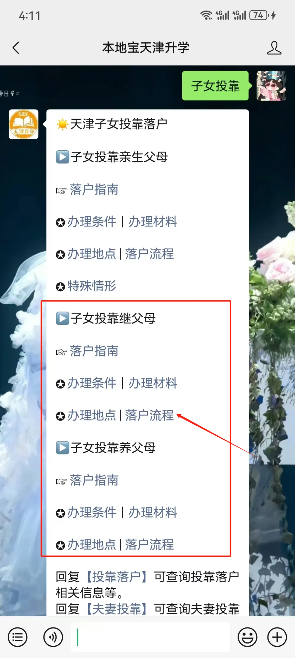The image size is (295, 658).
Task: Switch to voice input icon
Action: 53,637
